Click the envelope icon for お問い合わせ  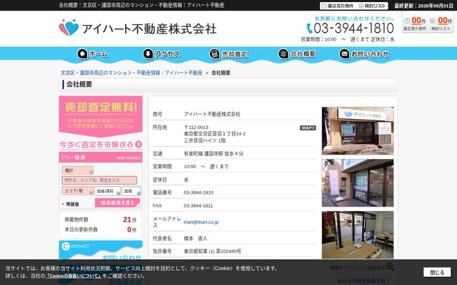coord(344,54)
